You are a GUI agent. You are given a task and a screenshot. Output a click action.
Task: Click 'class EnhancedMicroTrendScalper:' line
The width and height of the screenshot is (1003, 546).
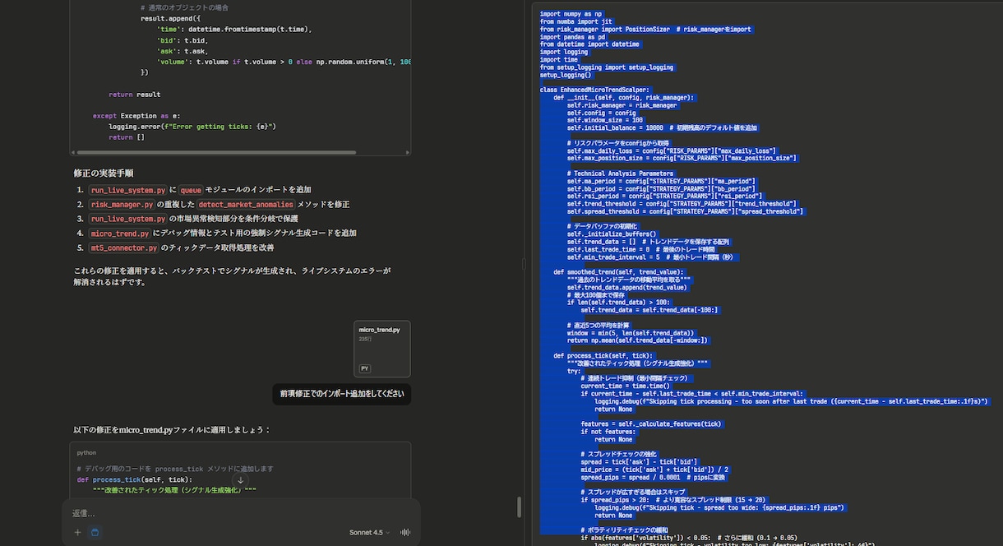click(594, 89)
